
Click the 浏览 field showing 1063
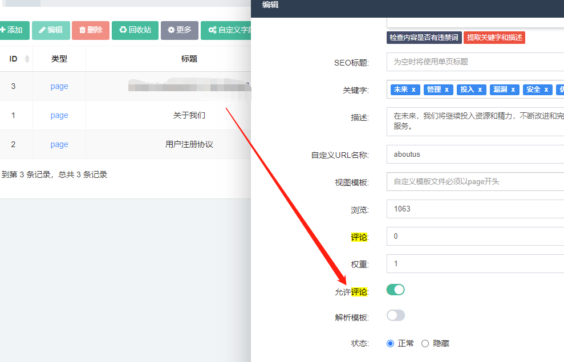click(475, 209)
